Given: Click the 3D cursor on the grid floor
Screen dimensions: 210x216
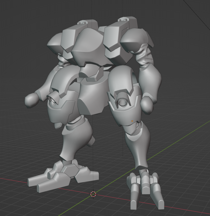Looking at the screenshot, I should 93,194.
